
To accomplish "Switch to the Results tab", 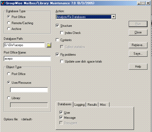I will (92, 105).
